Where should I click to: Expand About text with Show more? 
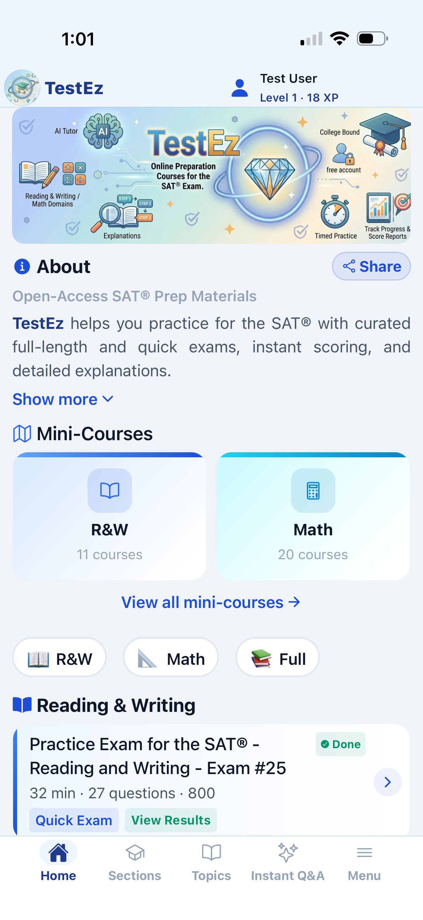point(63,399)
